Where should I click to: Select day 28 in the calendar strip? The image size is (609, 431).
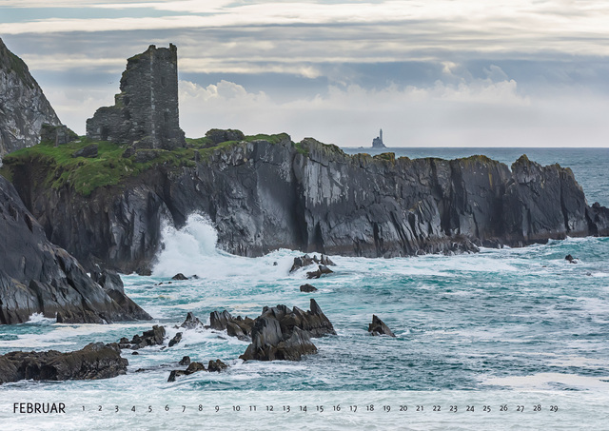537,408
